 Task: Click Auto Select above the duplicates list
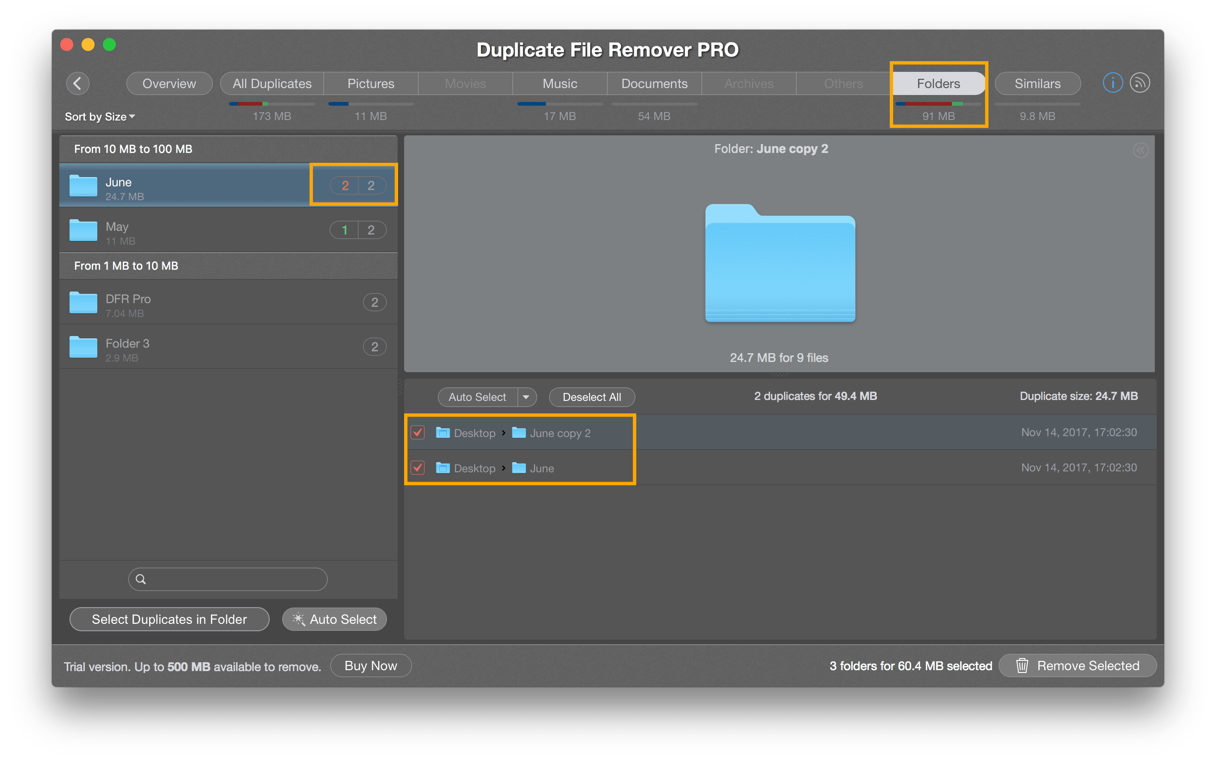pyautogui.click(x=477, y=397)
